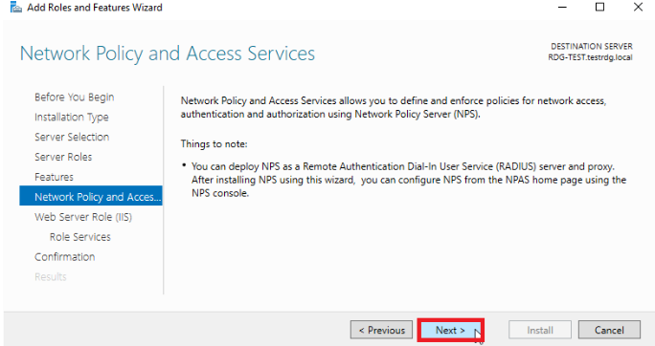Click the Network Policy and Access Services heading
This screenshot has width=655, height=346.
[168, 54]
